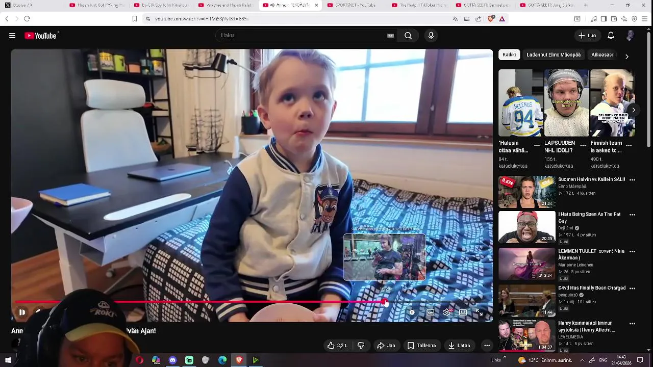Switch to theater mode in the player
This screenshot has height=367, width=653.
[x=463, y=312]
